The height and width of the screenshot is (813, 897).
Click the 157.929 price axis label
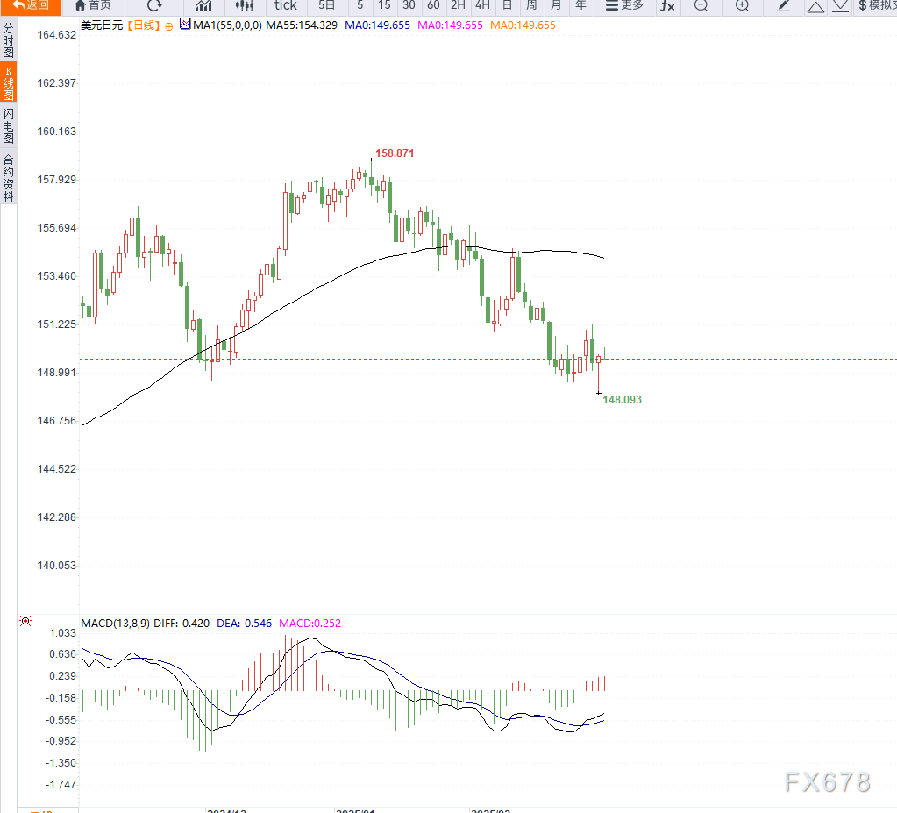57,180
